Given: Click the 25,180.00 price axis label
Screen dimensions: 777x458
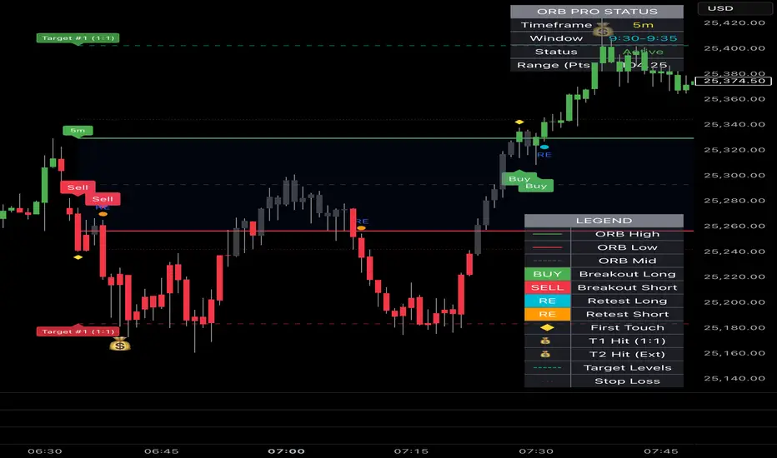Looking at the screenshot, I should (734, 327).
